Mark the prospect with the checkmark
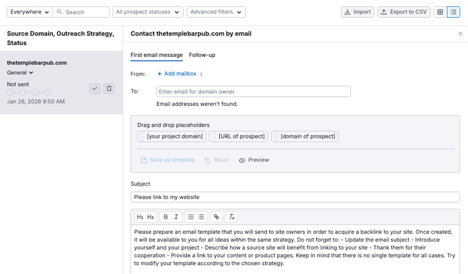 tap(95, 89)
